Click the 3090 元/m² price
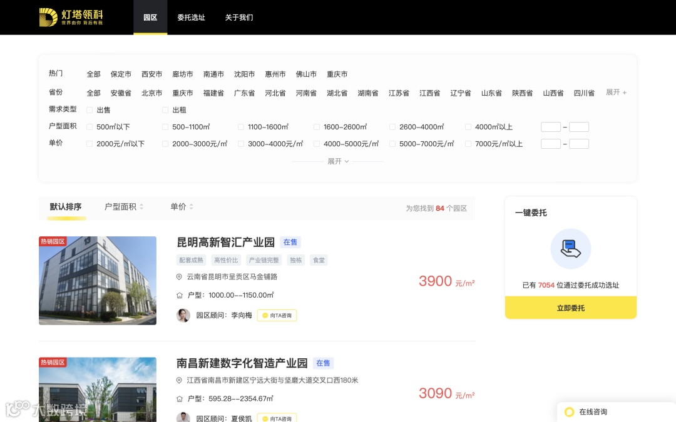Screen dimensions: 676x422 click(x=447, y=394)
